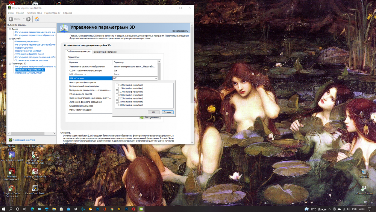Open Sea Dogs City of Abandoned Ships
The width and height of the screenshot is (376, 212).
(x=35, y=157)
